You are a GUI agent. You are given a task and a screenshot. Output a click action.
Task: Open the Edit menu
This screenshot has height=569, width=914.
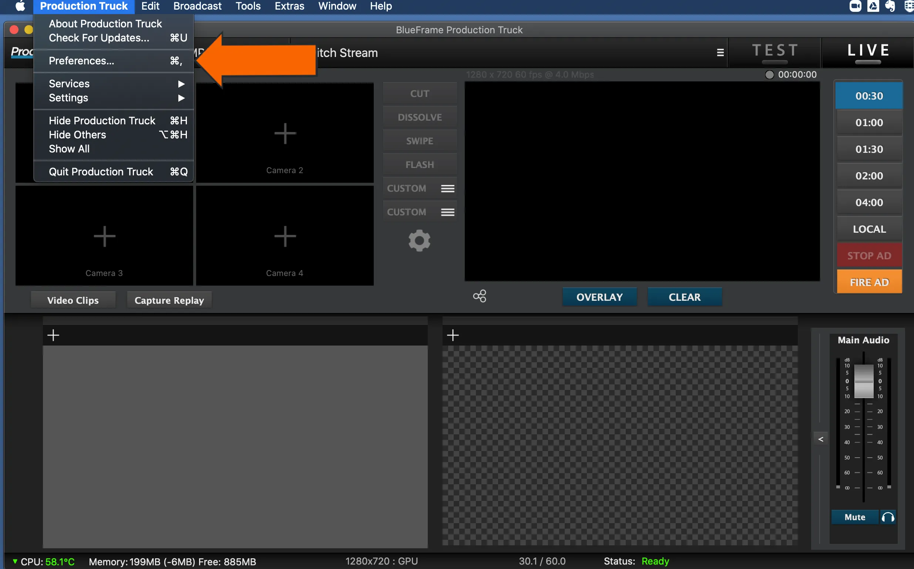pyautogui.click(x=151, y=6)
